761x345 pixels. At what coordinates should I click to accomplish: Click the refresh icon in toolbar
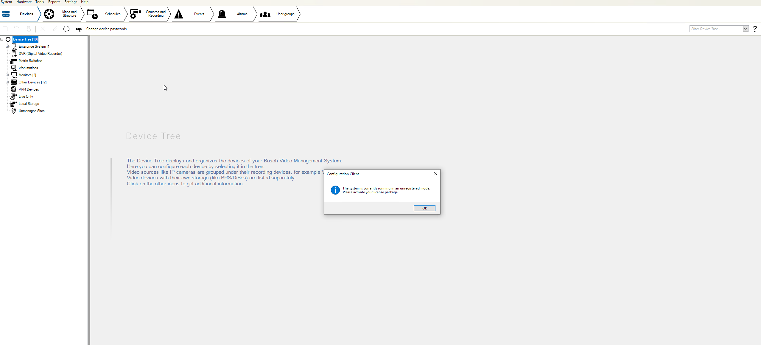click(66, 29)
